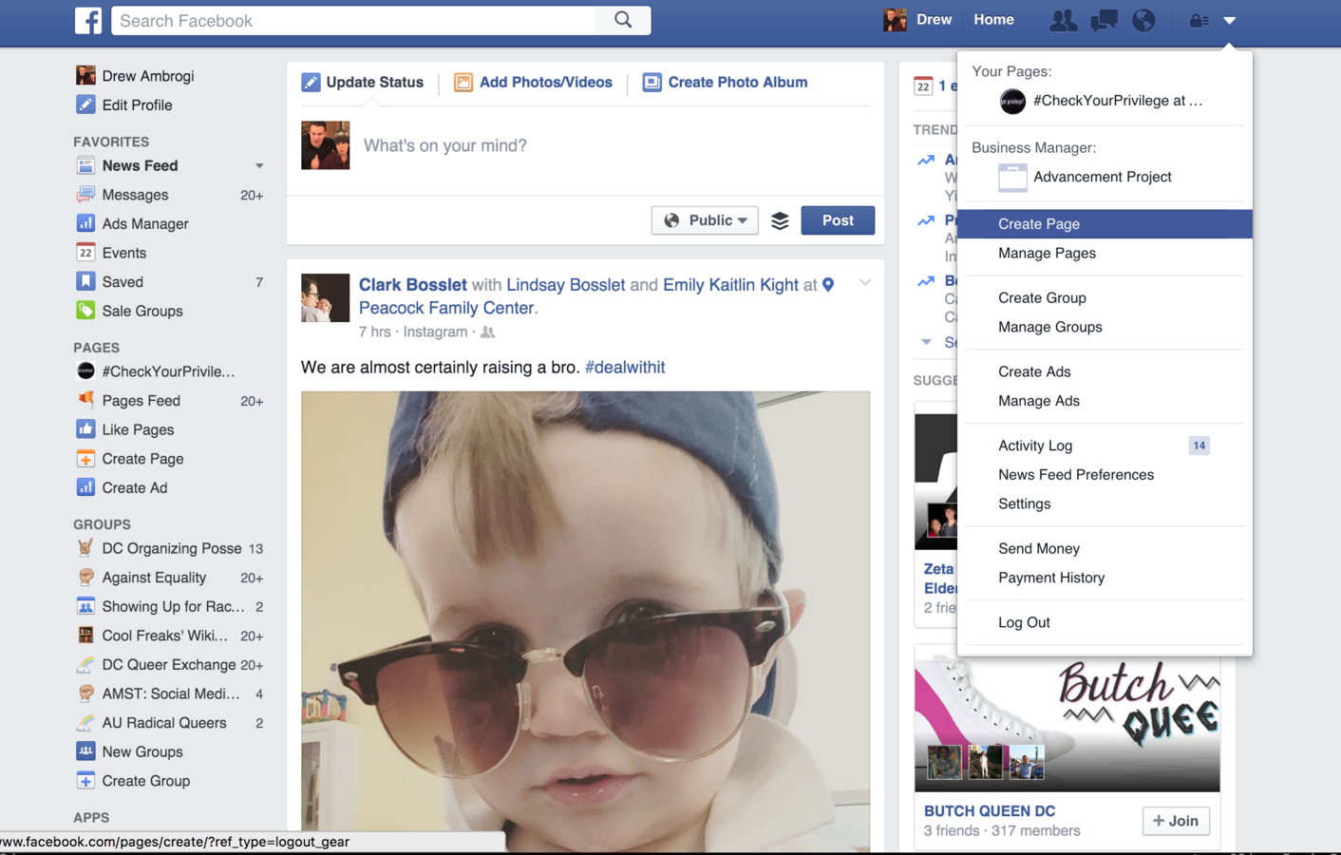Open the BUTCH QUEEN DC group link
The height and width of the screenshot is (855, 1341).
click(x=990, y=810)
